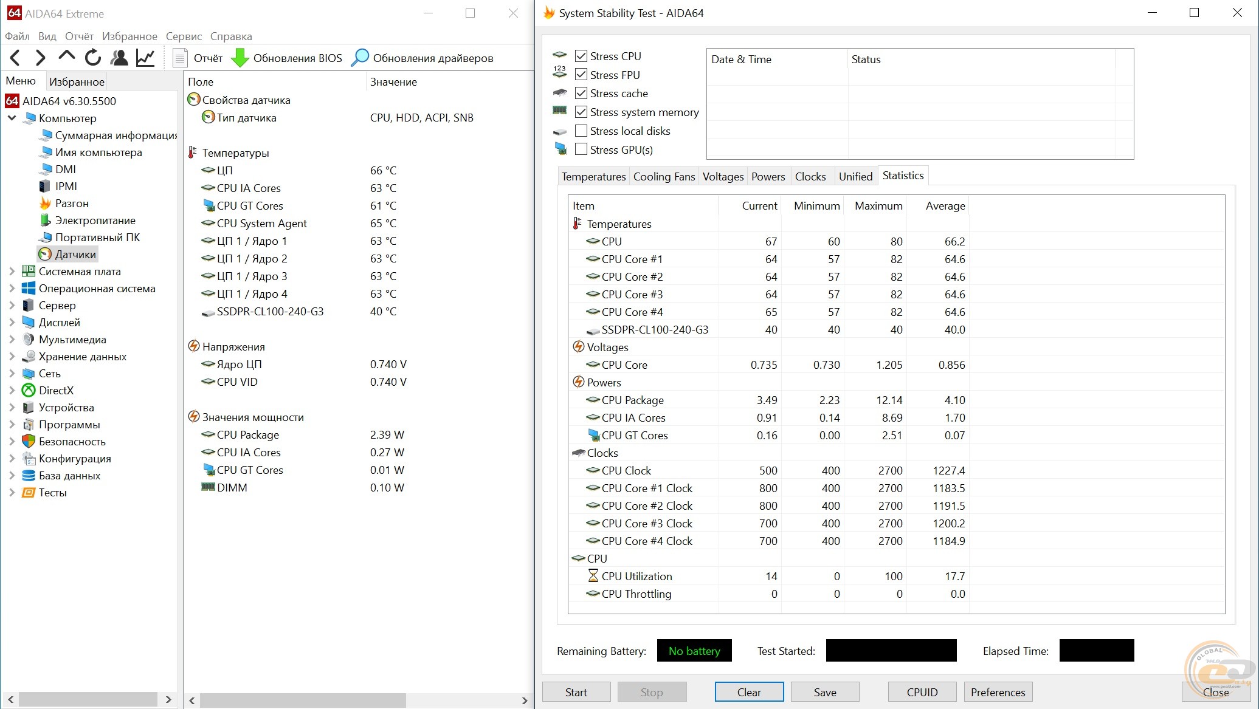Expand the Конфигурация tree node

12,459
